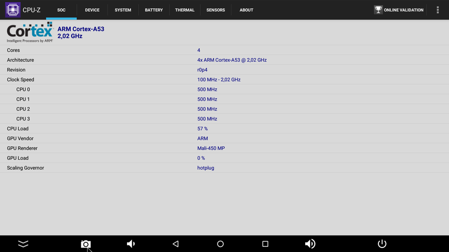The width and height of the screenshot is (449, 252).
Task: Click the ARM Cortex logo image
Action: [30, 32]
